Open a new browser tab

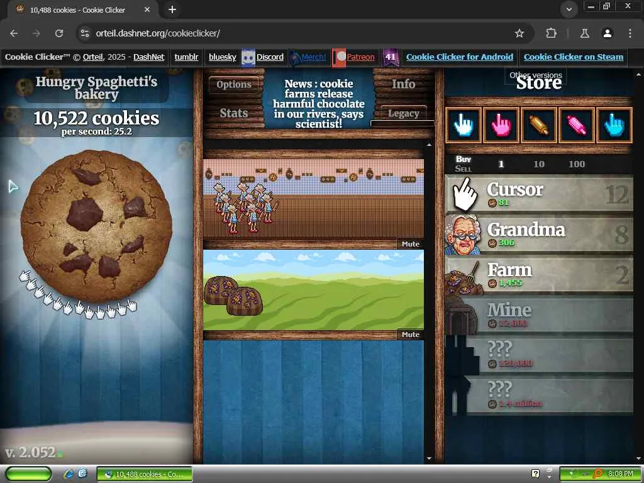tap(172, 9)
